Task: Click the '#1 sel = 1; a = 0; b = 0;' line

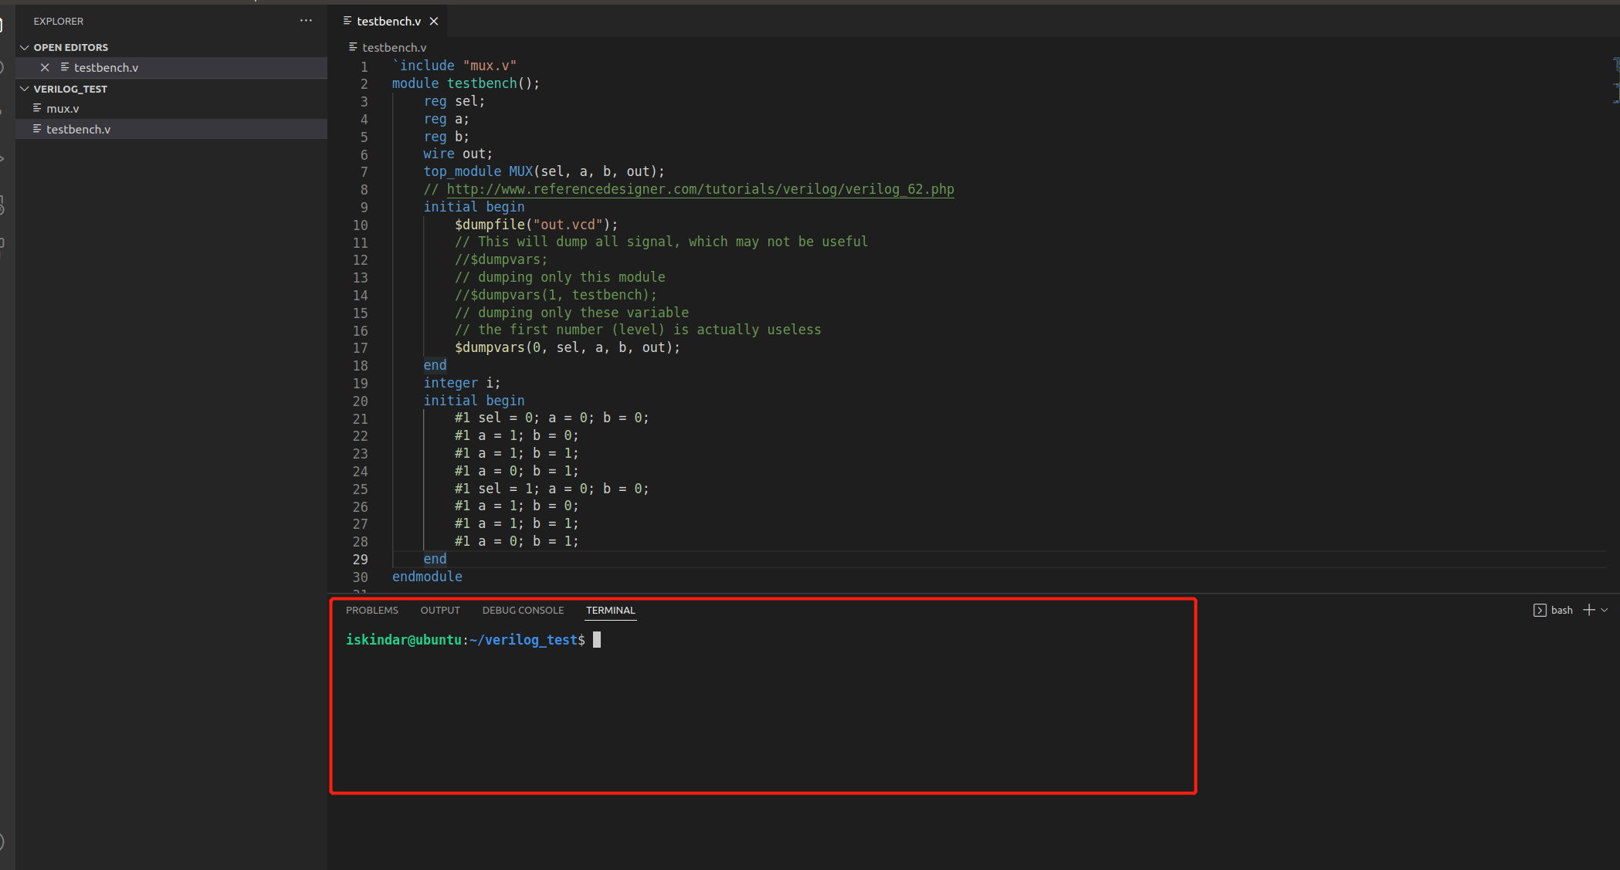Action: click(551, 489)
